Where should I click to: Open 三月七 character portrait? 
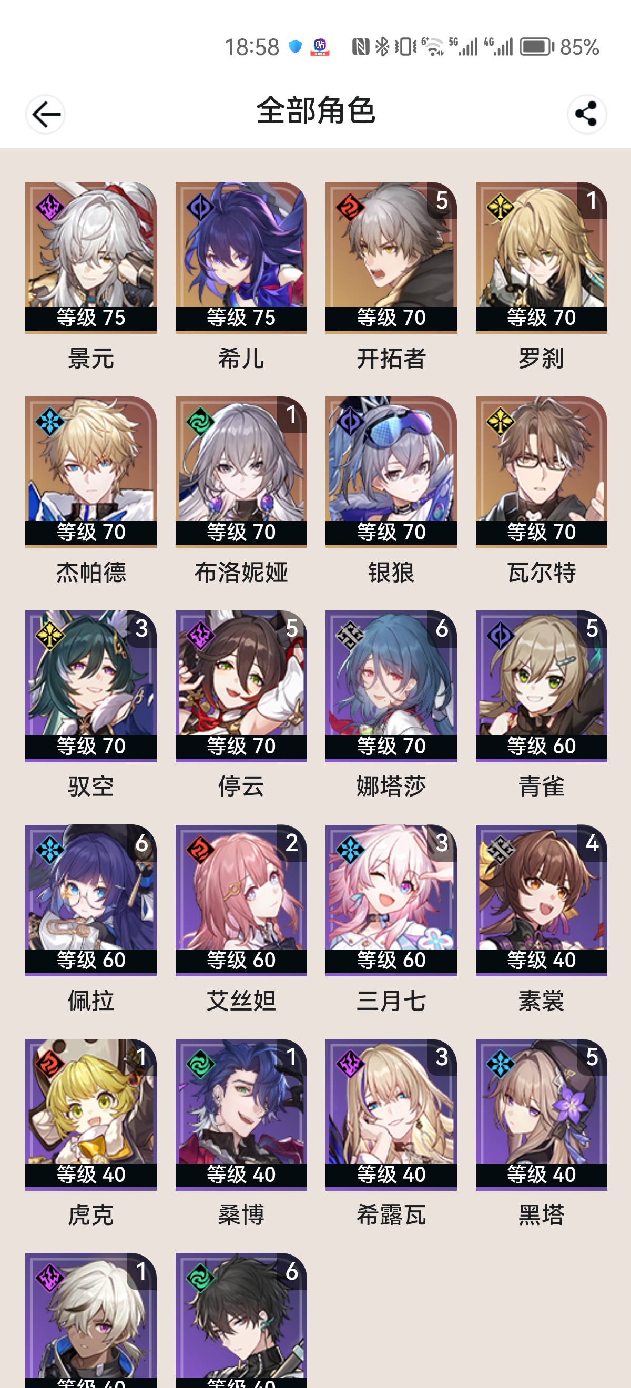pyautogui.click(x=391, y=900)
